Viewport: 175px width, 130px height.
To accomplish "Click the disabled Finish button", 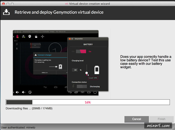I will pyautogui.click(x=161, y=119).
